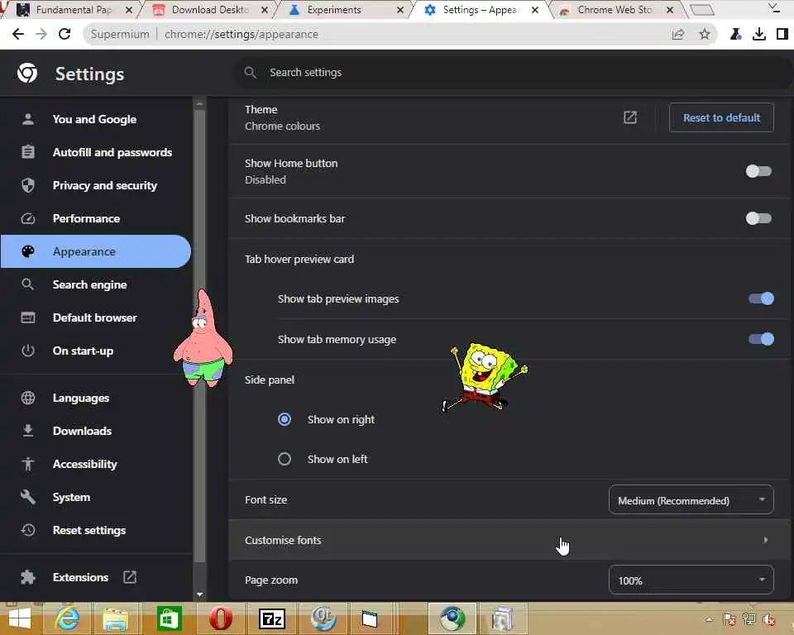
Task: Select the Appearance section
Action: pyautogui.click(x=96, y=251)
